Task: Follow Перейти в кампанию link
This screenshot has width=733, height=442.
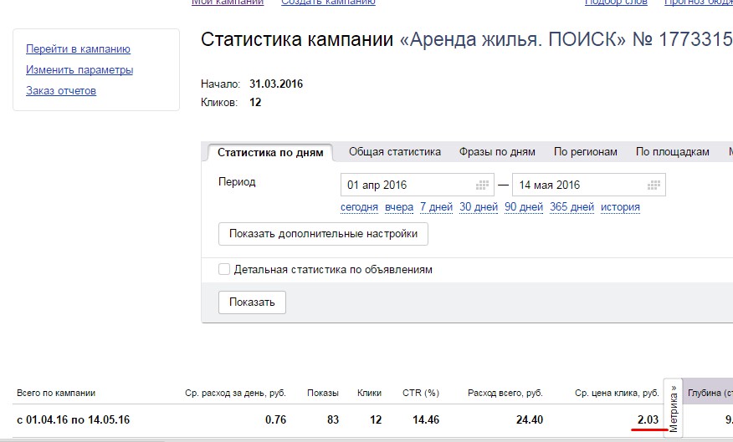Action: [x=78, y=49]
